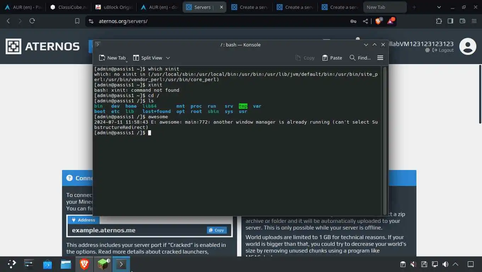Viewport: 482px width, 272px height.
Task: Click the browser page scrollbar
Action: (x=480, y=94)
